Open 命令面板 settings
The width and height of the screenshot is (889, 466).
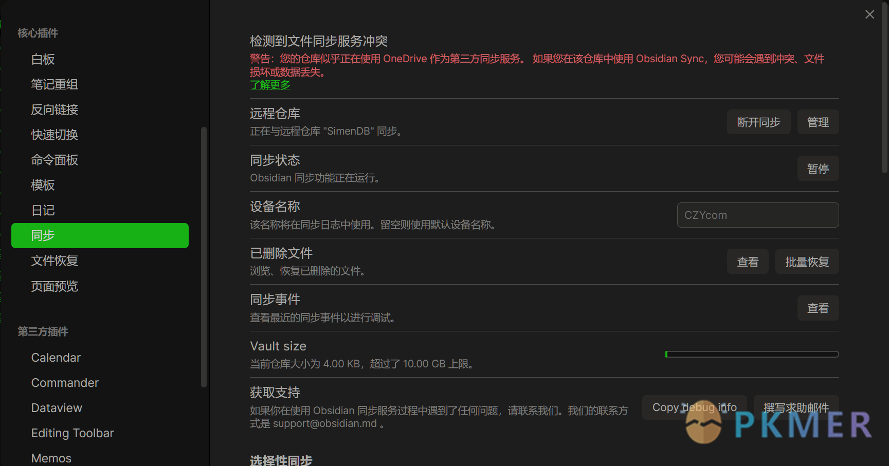pos(100,160)
